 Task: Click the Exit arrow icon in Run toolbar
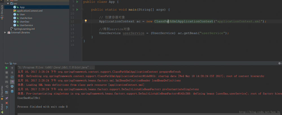click(x=7, y=87)
